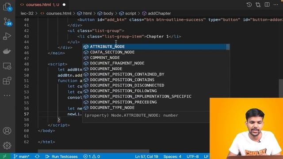Open script breadcrumb segment
The width and height of the screenshot is (283, 159).
pyautogui.click(x=128, y=13)
